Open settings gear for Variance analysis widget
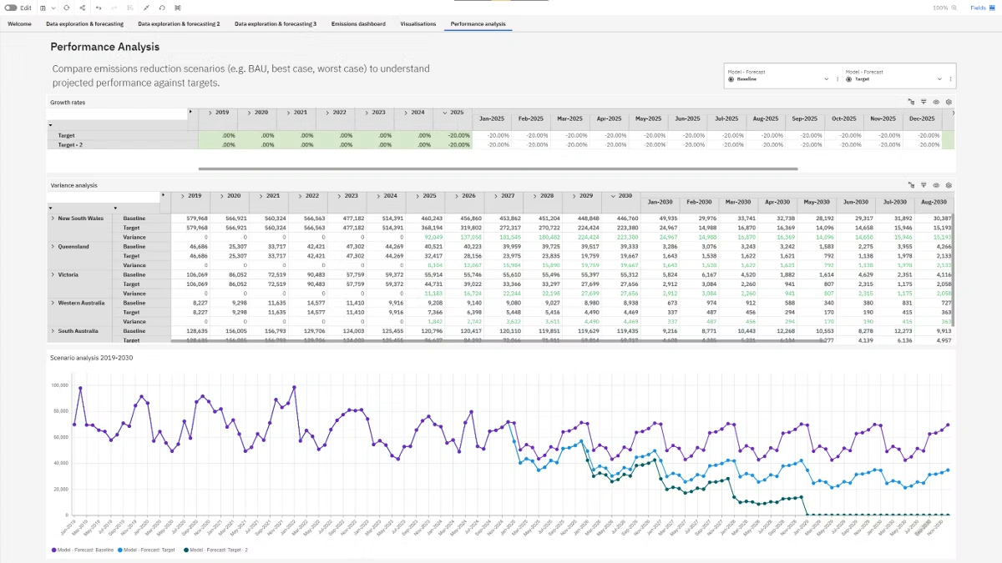1002x563 pixels. point(949,185)
